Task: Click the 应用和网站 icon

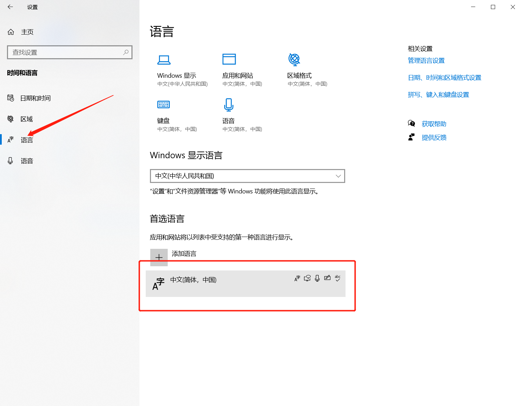Action: coord(229,59)
